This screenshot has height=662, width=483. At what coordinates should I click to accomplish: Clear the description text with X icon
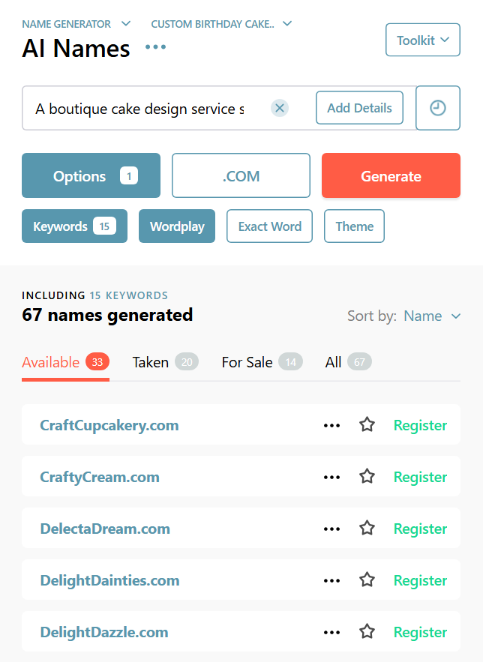(x=279, y=108)
